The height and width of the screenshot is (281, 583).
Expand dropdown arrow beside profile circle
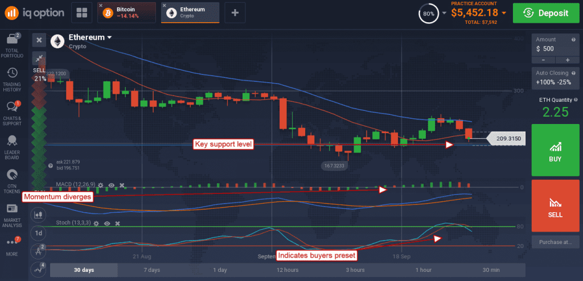click(x=444, y=14)
